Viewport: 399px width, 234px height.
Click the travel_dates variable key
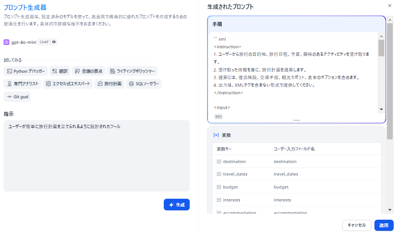click(x=235, y=174)
